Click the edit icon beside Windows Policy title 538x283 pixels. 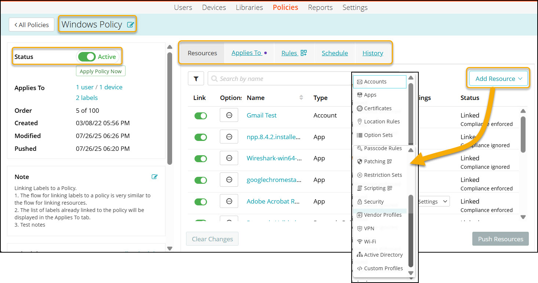pos(130,25)
